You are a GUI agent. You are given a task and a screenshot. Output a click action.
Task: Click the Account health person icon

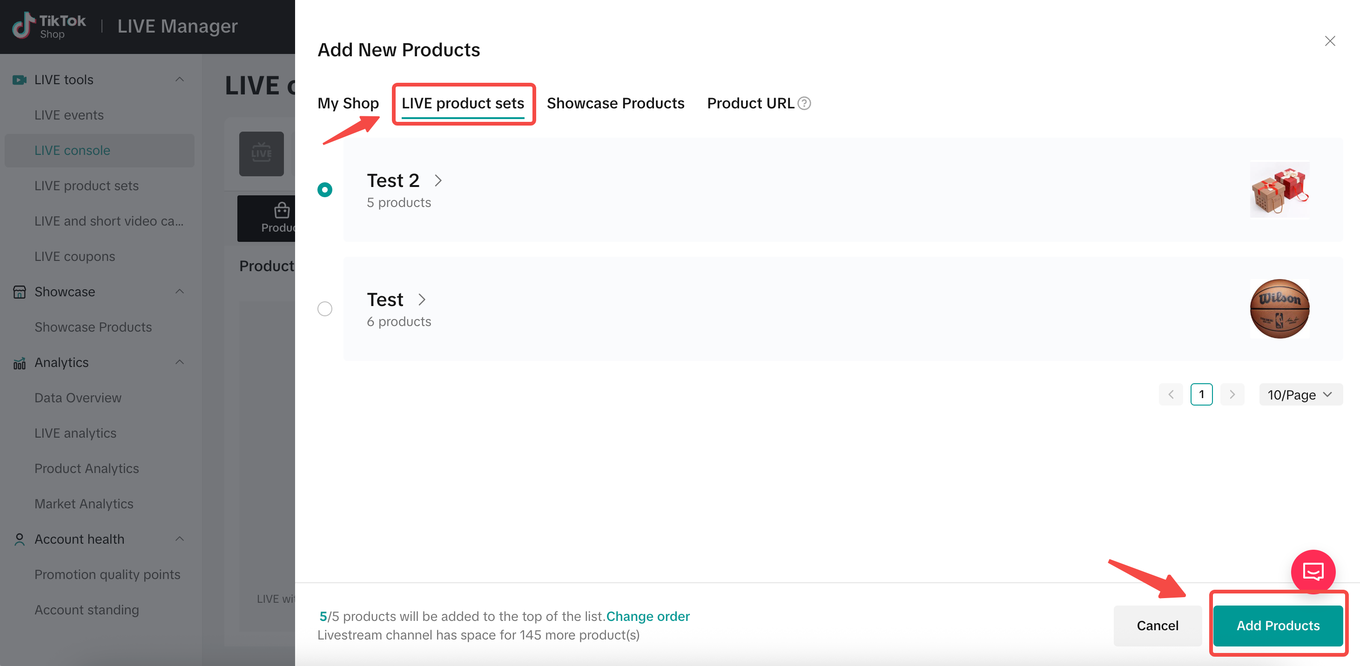[x=20, y=539]
